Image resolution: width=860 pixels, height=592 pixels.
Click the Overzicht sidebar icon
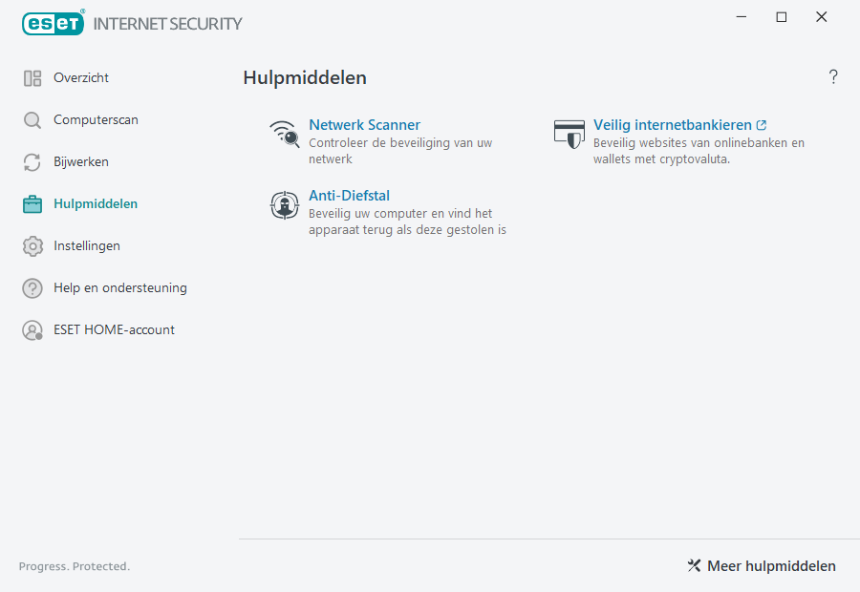point(32,77)
